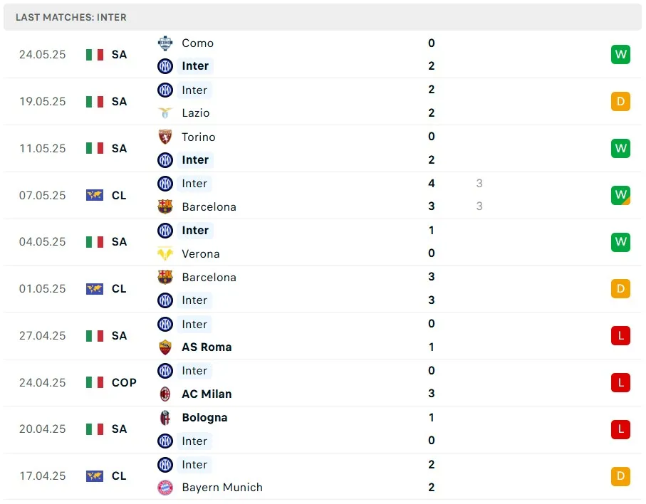Click the Champions League icon on 17.04.25 row
The image size is (646, 504).
pos(95,476)
